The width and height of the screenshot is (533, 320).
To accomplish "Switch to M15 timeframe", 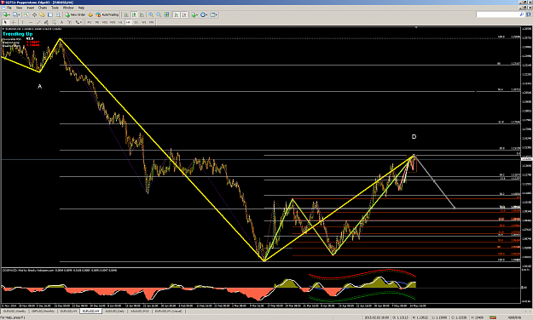I will [x=105, y=22].
